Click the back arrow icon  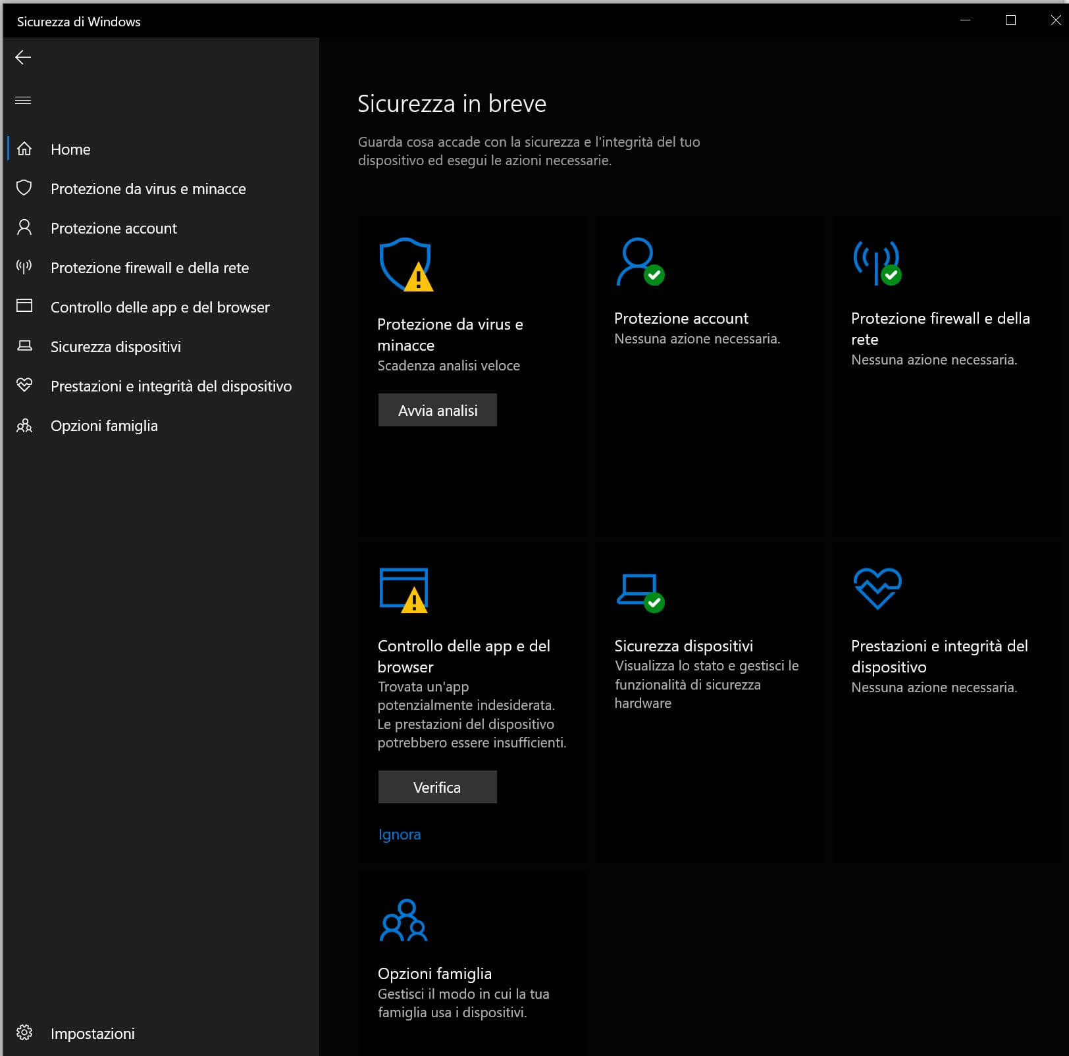(23, 57)
